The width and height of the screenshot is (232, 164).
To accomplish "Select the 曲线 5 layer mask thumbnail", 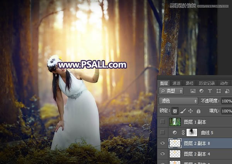I will coord(192,132).
